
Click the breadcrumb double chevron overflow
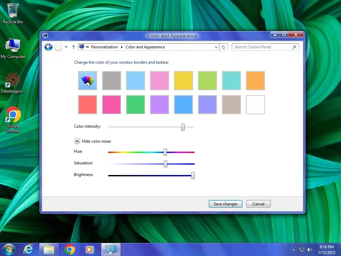[87, 47]
